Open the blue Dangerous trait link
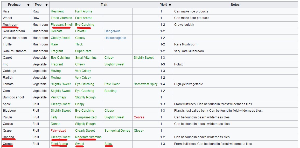300x148 pixels. 112,31
